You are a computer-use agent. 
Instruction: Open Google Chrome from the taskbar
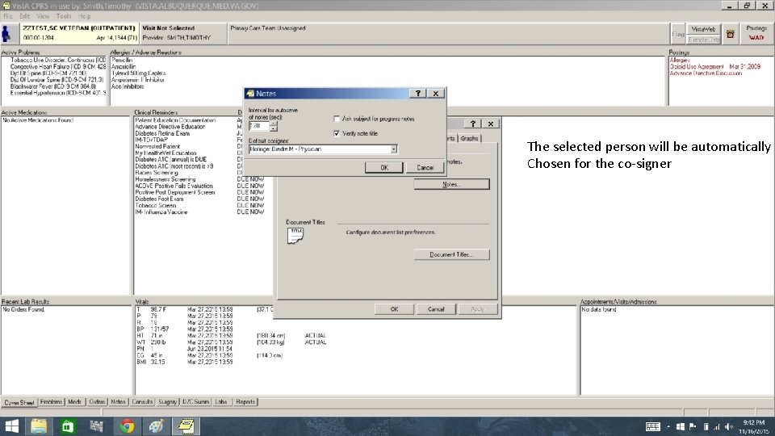click(x=127, y=426)
